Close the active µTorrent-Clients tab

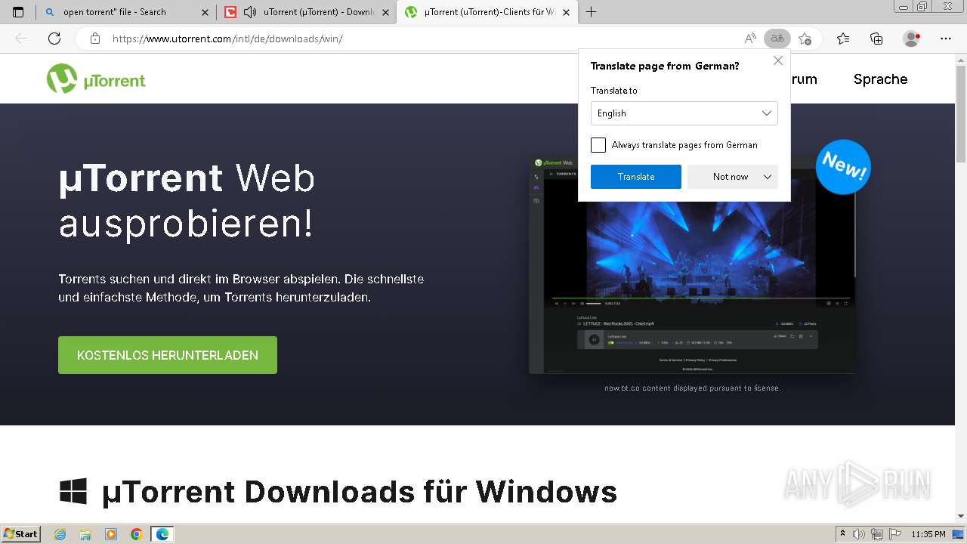[x=566, y=12]
